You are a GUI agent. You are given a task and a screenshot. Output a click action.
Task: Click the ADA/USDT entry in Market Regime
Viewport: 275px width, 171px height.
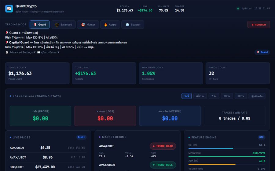(106, 146)
